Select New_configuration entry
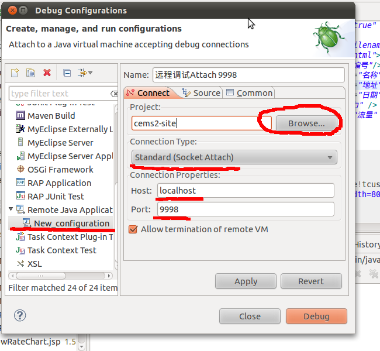The height and width of the screenshot is (351, 380). click(x=71, y=223)
